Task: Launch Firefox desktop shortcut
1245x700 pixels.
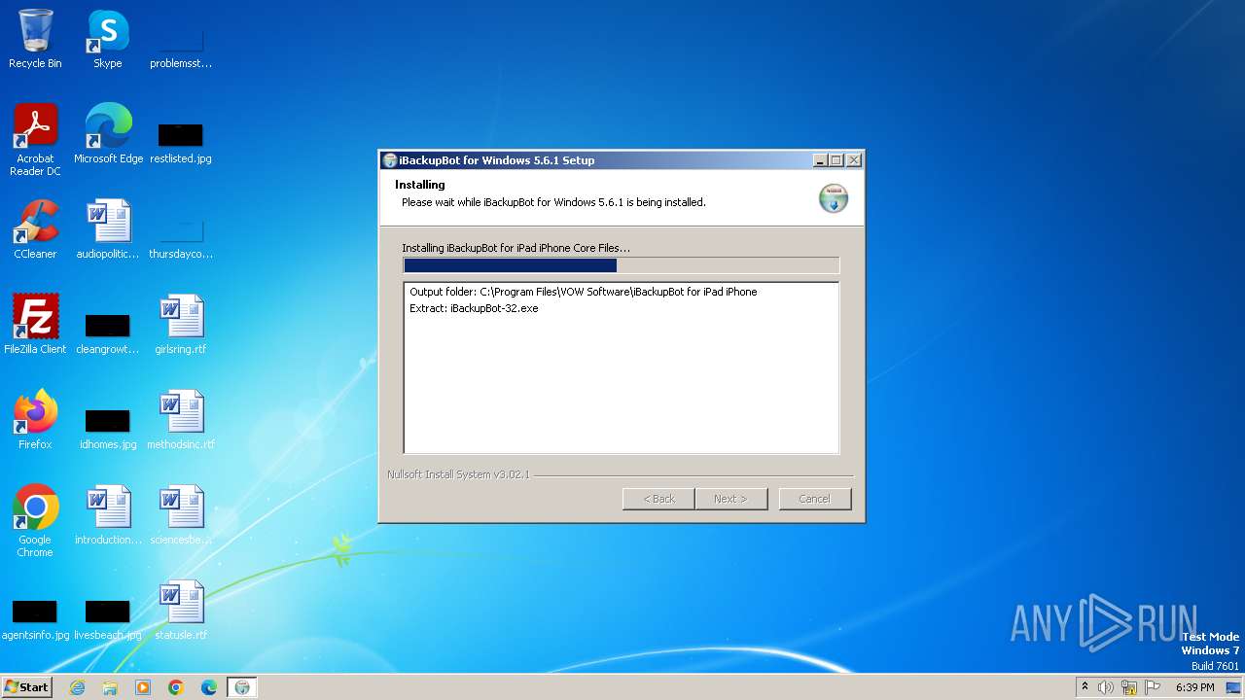Action: point(35,420)
